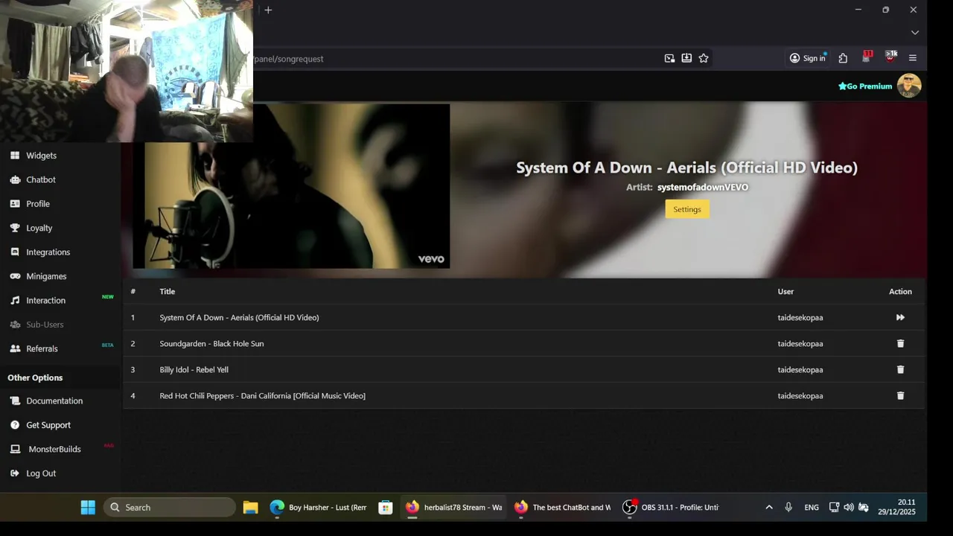This screenshot has width=953, height=536.
Task: Click the Get Support question mark icon
Action: 15,425
